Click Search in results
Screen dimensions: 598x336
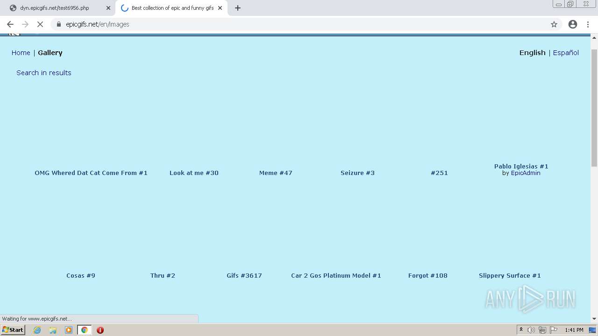point(44,73)
